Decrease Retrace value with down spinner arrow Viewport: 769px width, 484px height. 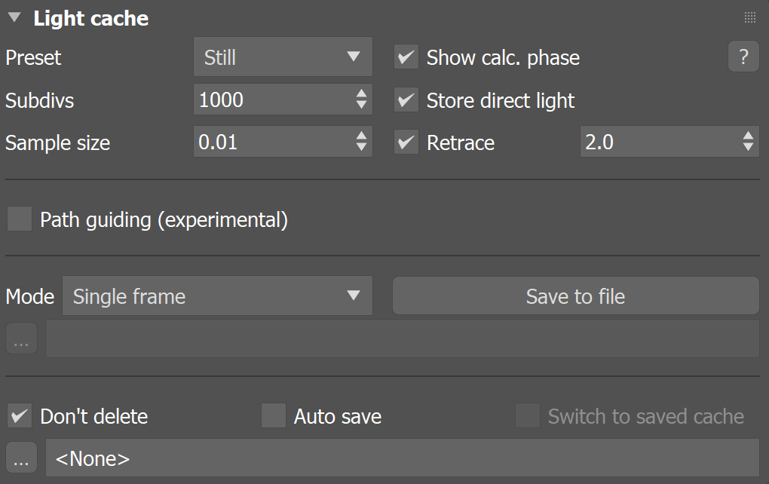748,146
